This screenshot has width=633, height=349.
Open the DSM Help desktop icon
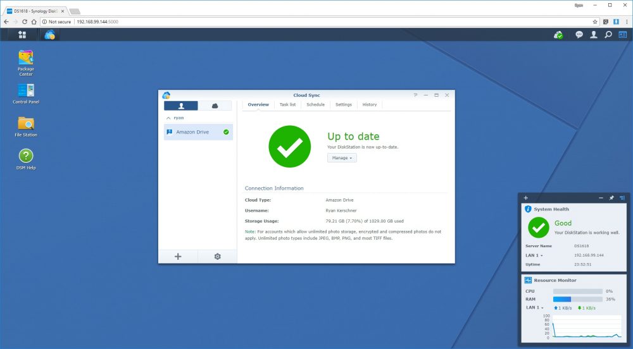click(26, 159)
